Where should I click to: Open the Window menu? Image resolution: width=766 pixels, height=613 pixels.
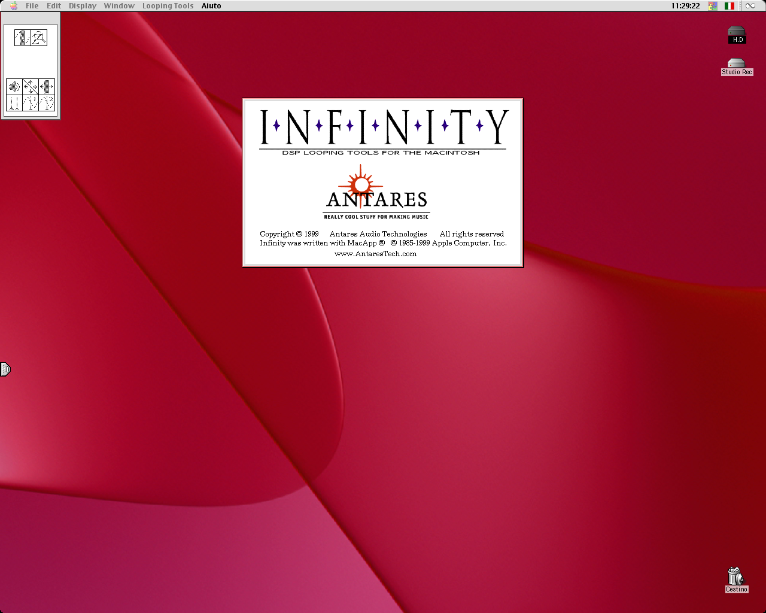click(119, 6)
